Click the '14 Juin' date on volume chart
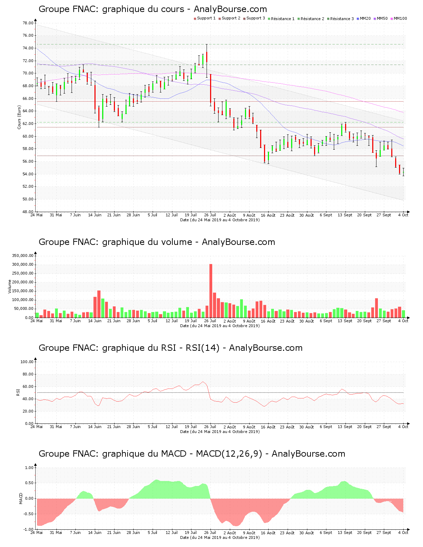Image resolution: width=423 pixels, height=547 pixels. 94,321
